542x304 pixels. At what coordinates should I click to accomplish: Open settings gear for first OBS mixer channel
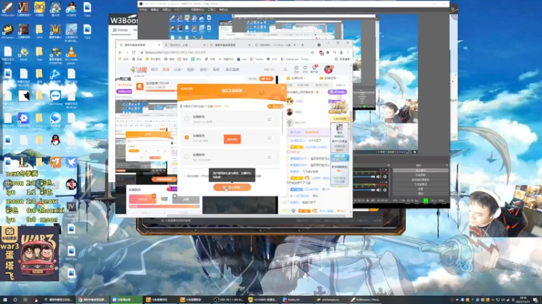(x=385, y=177)
